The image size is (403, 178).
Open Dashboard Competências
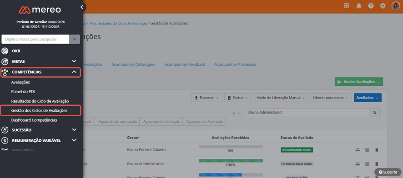click(x=34, y=120)
